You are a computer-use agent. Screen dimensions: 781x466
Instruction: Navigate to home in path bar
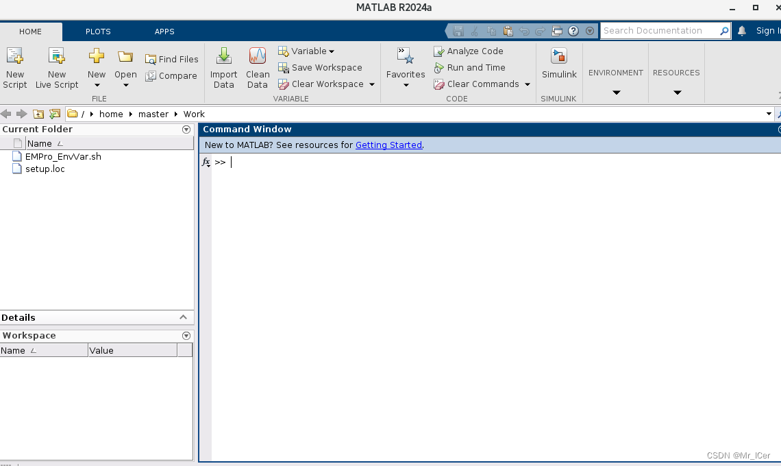[x=111, y=114]
